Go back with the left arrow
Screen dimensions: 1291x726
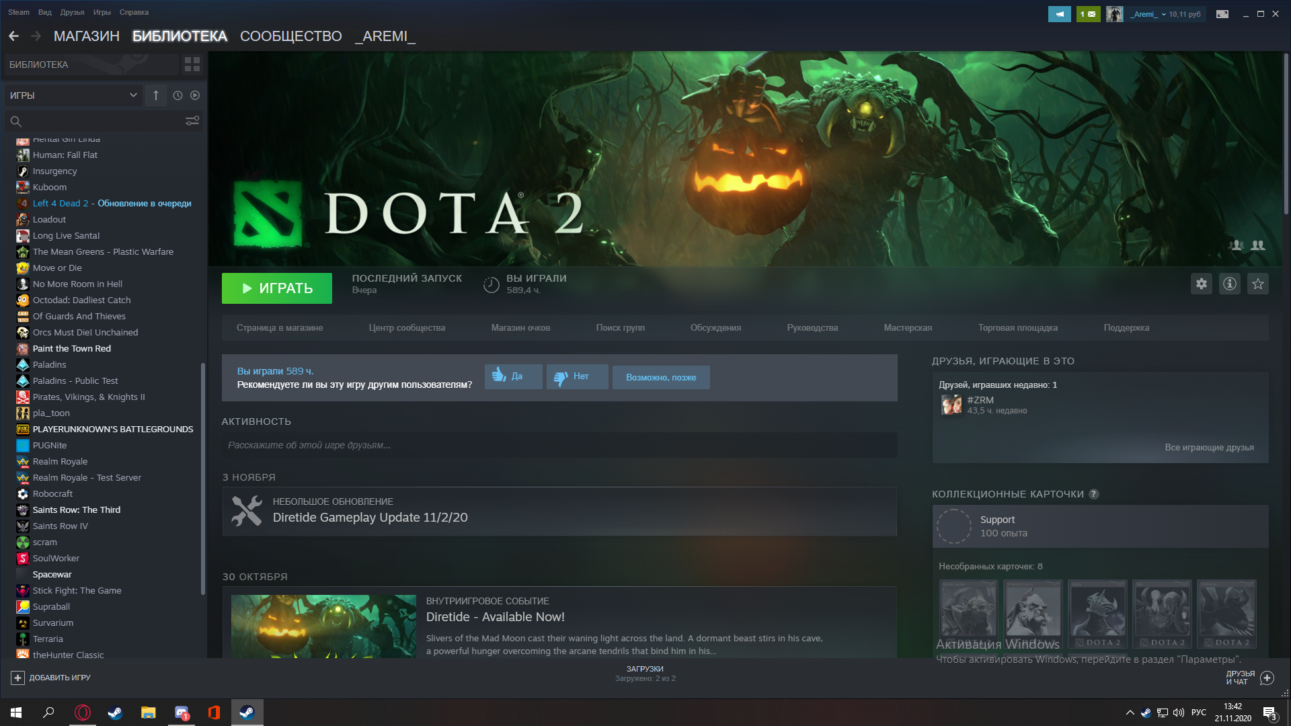coord(13,36)
